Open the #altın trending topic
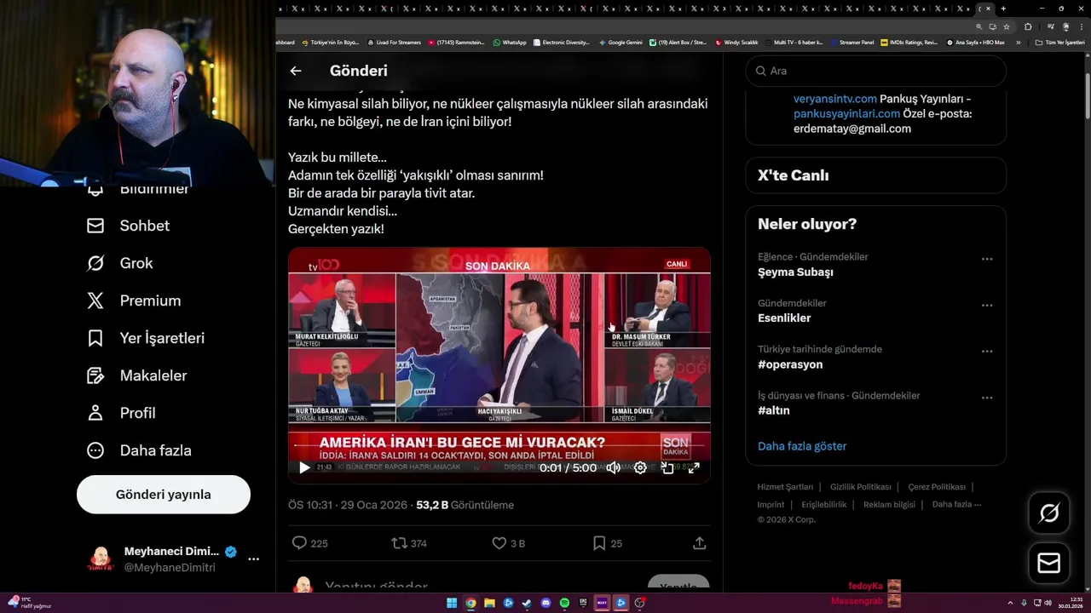This screenshot has width=1091, height=613. click(774, 410)
